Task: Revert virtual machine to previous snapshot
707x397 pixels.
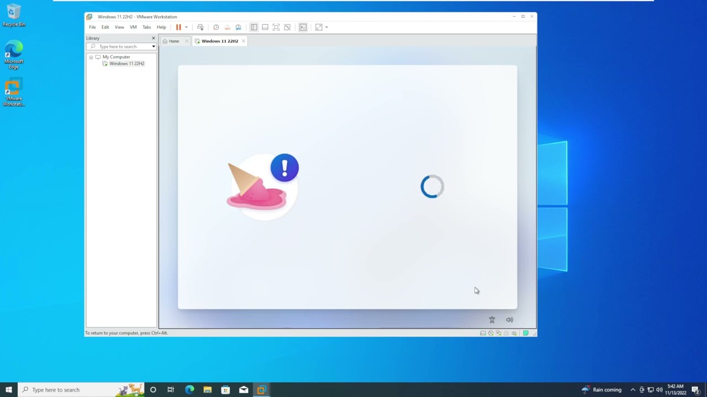Action: point(227,27)
